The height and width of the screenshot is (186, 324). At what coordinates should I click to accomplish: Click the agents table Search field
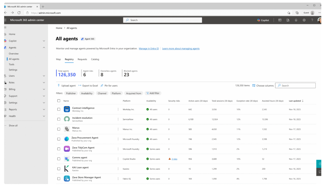[x=295, y=86]
